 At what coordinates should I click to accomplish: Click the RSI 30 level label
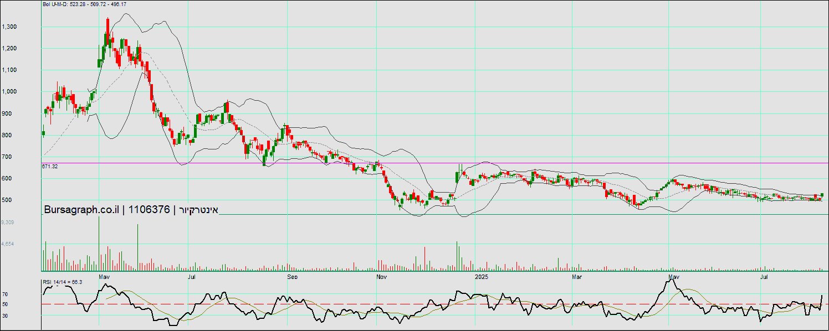pos(4,316)
